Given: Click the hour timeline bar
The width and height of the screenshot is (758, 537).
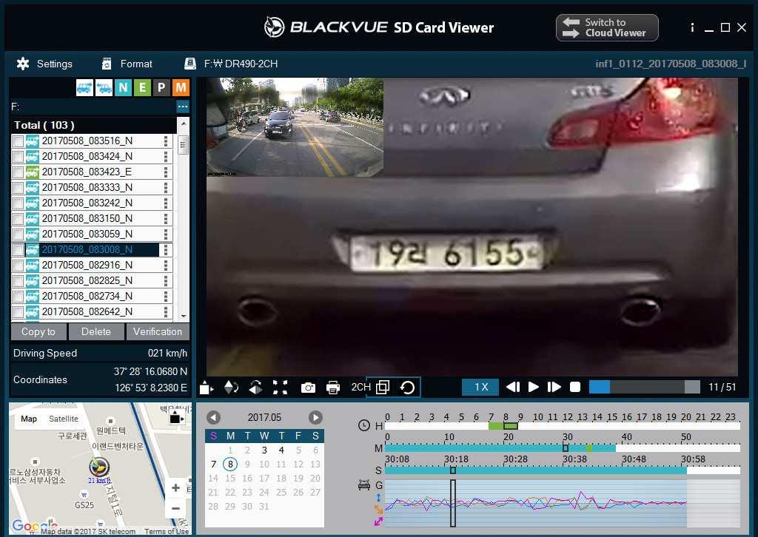Looking at the screenshot, I should (563, 426).
